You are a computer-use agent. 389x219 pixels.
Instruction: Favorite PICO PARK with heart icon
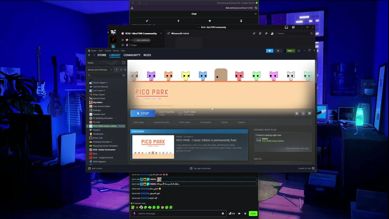309,113
